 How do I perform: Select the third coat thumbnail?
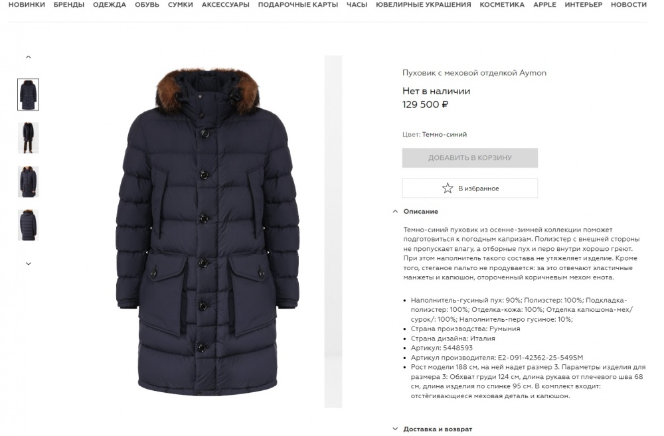tap(28, 182)
